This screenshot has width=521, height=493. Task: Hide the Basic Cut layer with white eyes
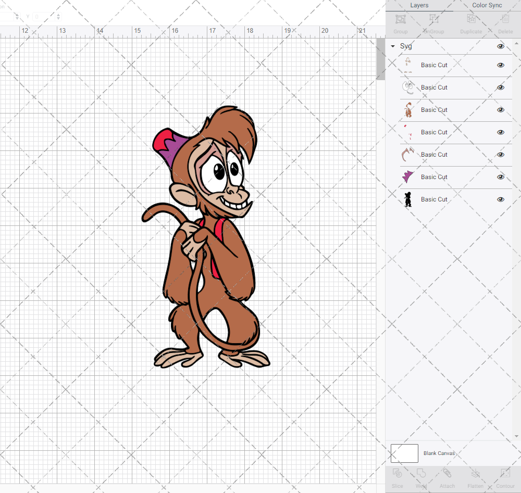tap(501, 87)
